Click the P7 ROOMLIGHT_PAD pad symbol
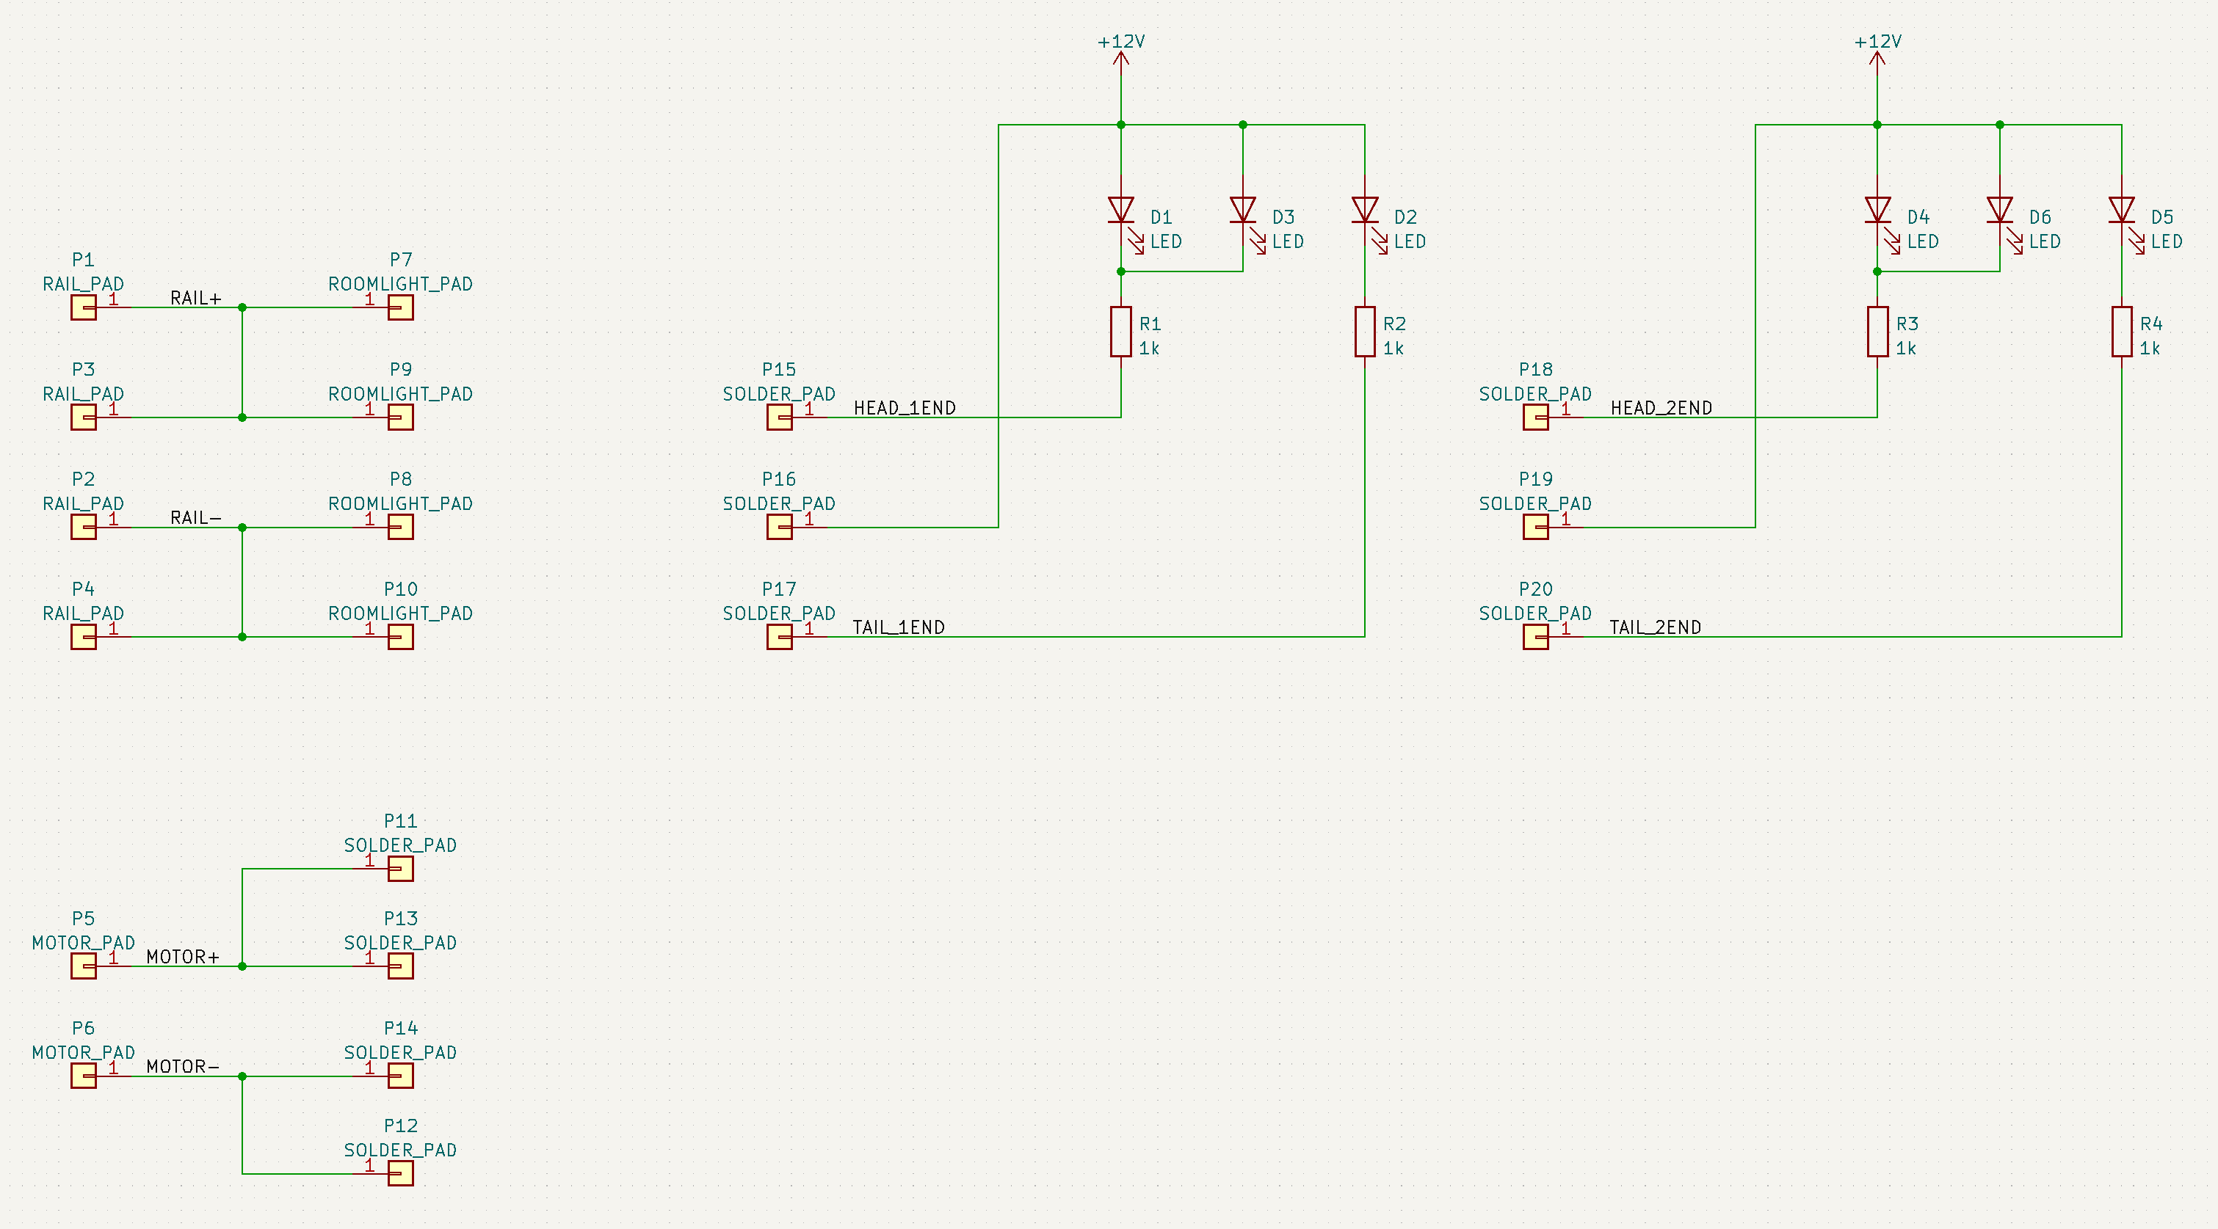This screenshot has width=2218, height=1229. point(400,307)
